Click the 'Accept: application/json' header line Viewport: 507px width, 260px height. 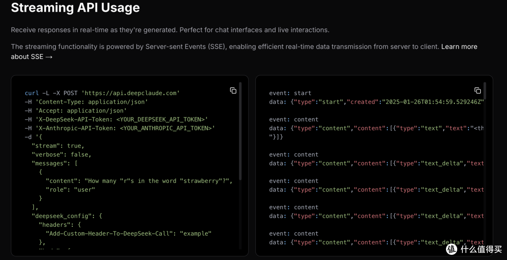[76, 111]
